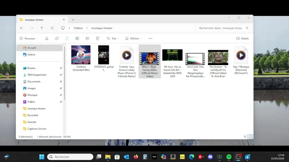
Task: Focus the Rechercher dans musique stream field
Action: [224, 28]
